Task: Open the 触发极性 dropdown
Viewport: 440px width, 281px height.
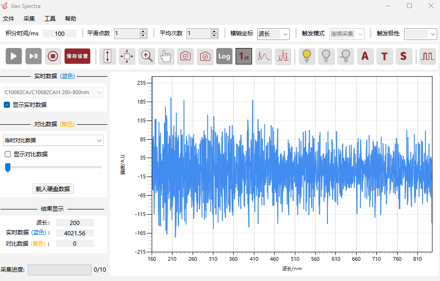Action: coord(420,34)
